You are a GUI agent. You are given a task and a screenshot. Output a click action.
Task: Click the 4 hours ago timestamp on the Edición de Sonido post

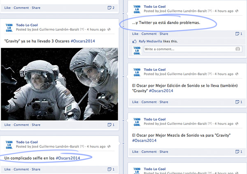click(224, 74)
